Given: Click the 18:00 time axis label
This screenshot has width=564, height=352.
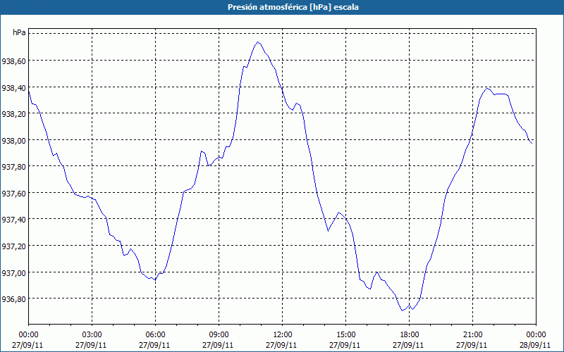Looking at the screenshot, I should tap(410, 335).
